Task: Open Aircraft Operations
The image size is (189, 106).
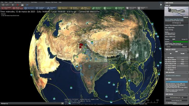Action: (74, 8)
